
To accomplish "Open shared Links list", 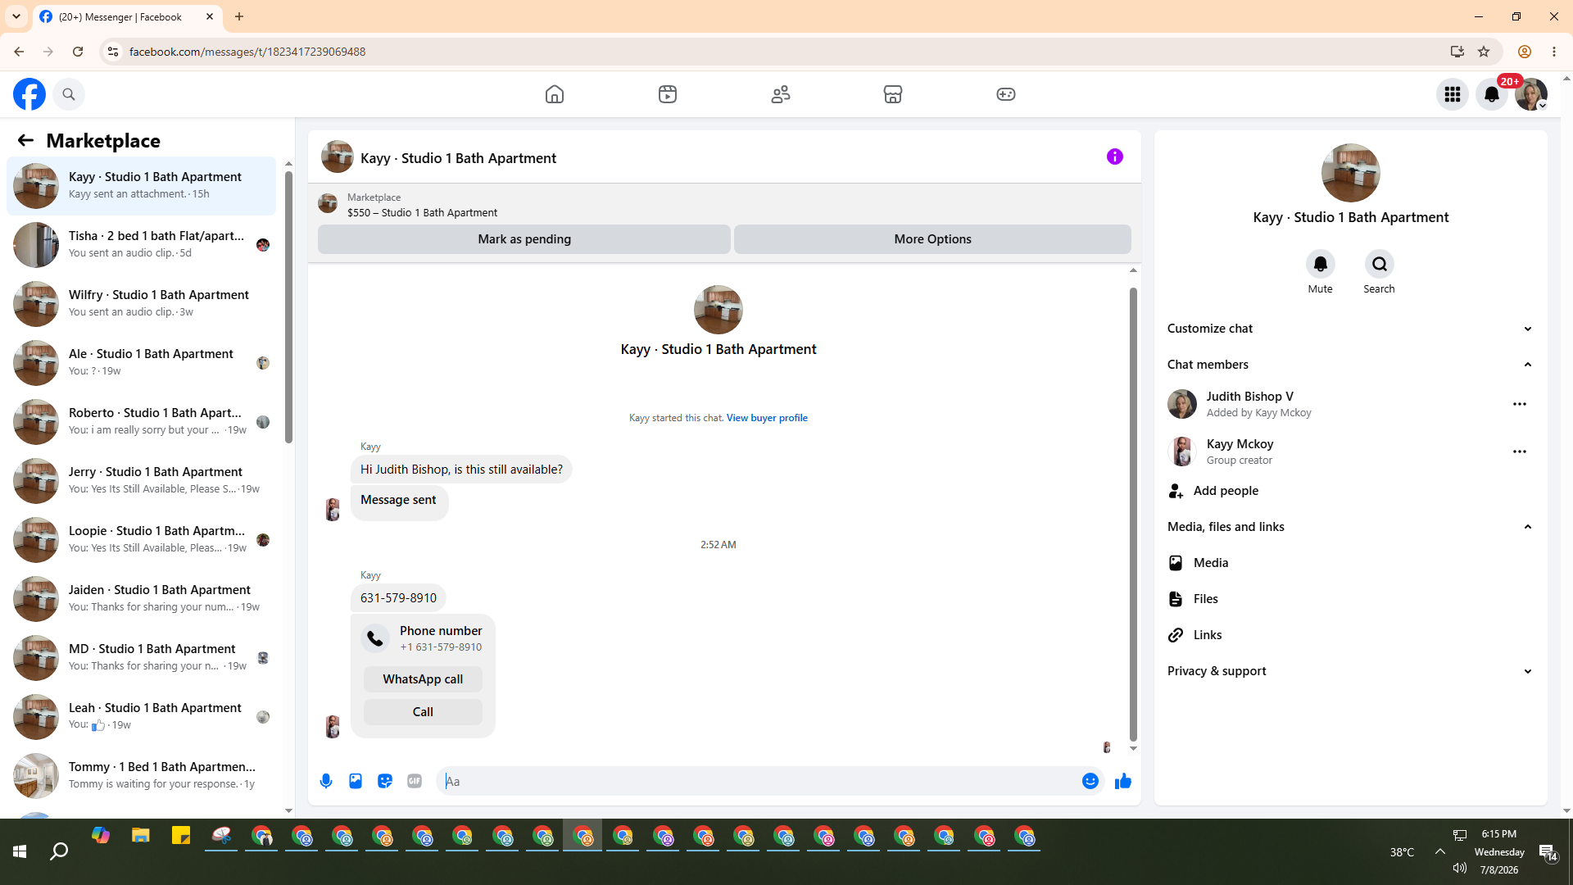I will pos(1350,635).
